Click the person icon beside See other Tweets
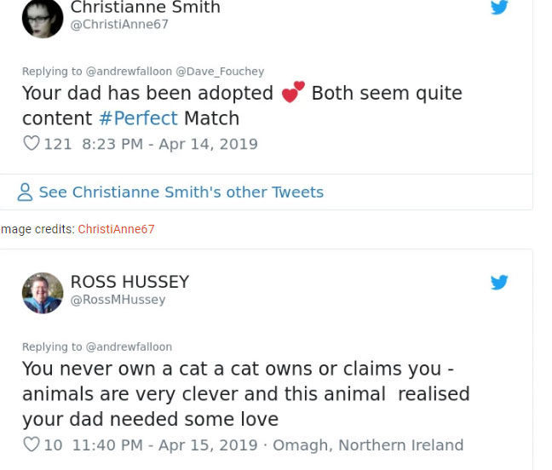 (x=26, y=192)
